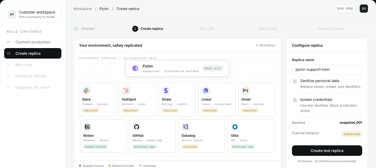The image size is (376, 168).
Task: Go to step 5 Diagnose & rerun
Action: tap(327, 29)
